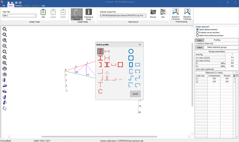Click the A zoom magnifier icon
Image resolution: width=239 pixels, height=142 pixels.
coord(5,35)
